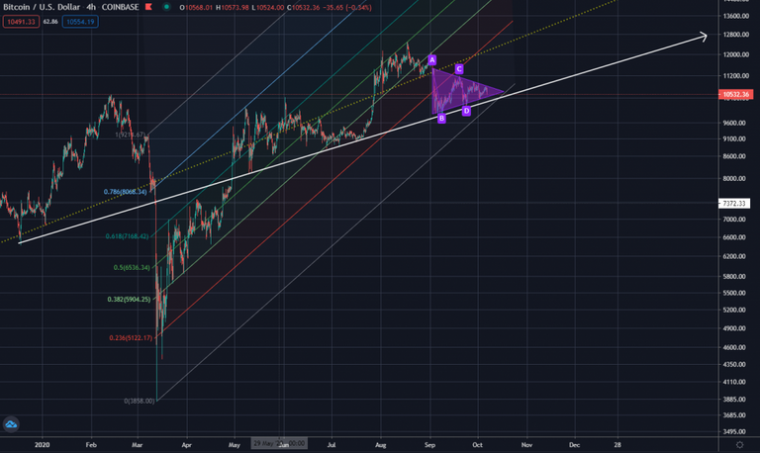Click the Jul label on time axis
760x453 pixels.
pos(332,445)
